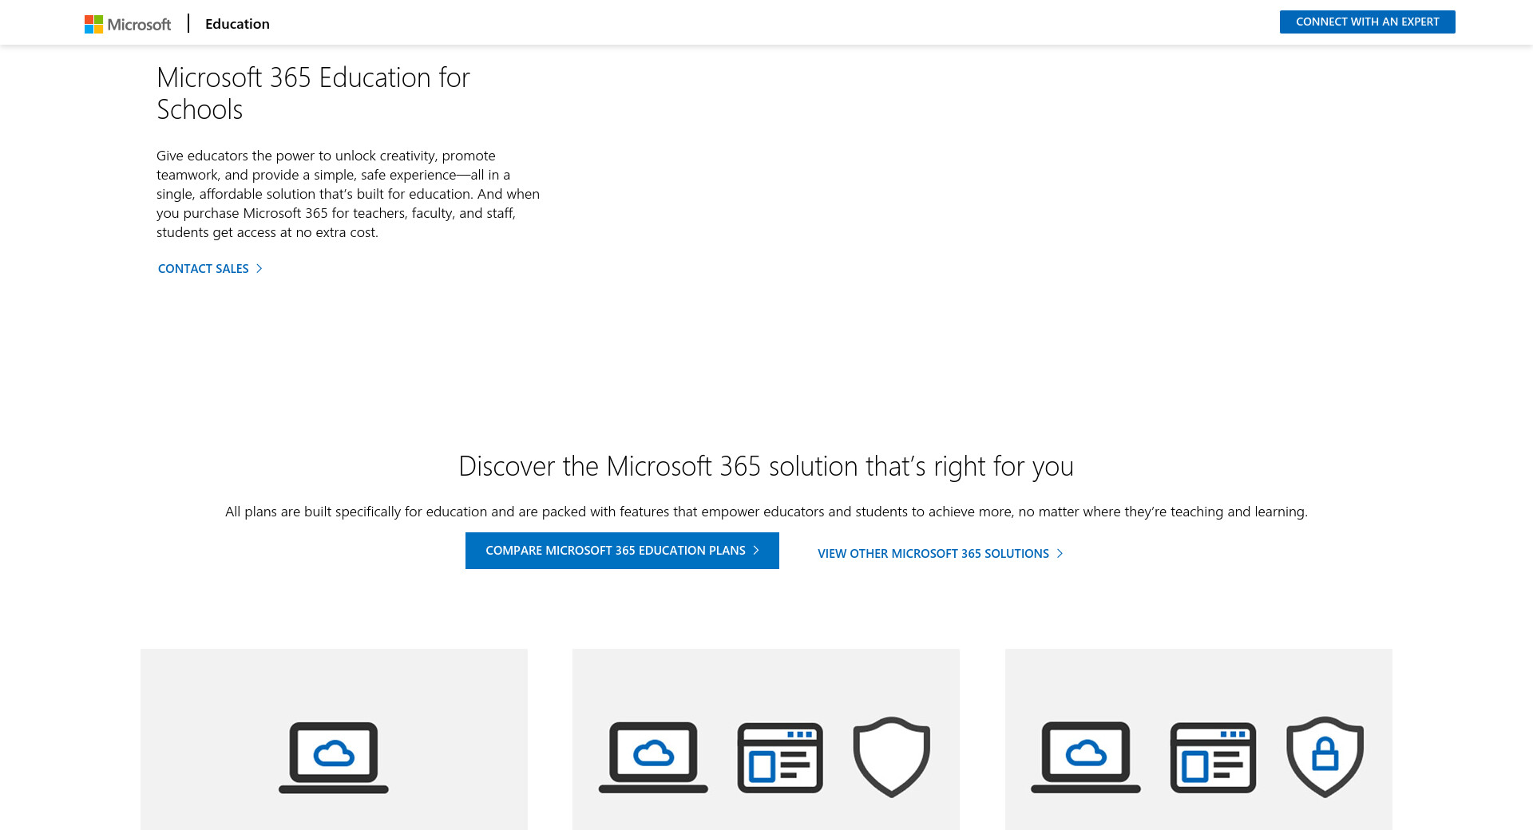This screenshot has height=830, width=1533.
Task: Click the laptop cloud icon in first card
Action: pyautogui.click(x=334, y=757)
